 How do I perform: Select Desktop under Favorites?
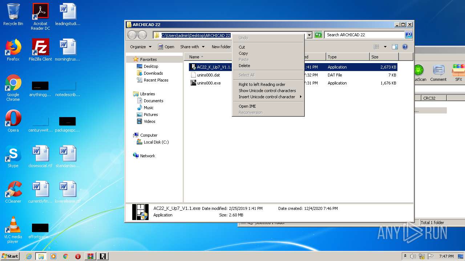[x=151, y=66]
